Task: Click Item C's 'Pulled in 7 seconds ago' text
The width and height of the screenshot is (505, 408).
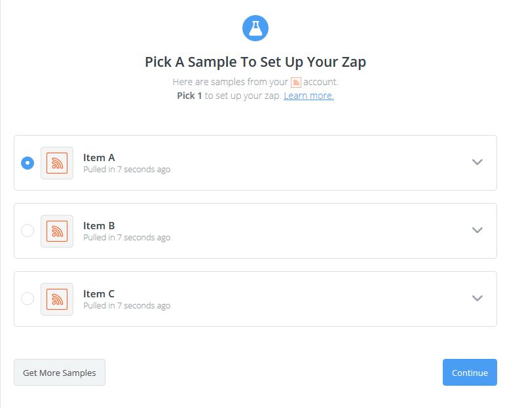Action: pos(126,306)
